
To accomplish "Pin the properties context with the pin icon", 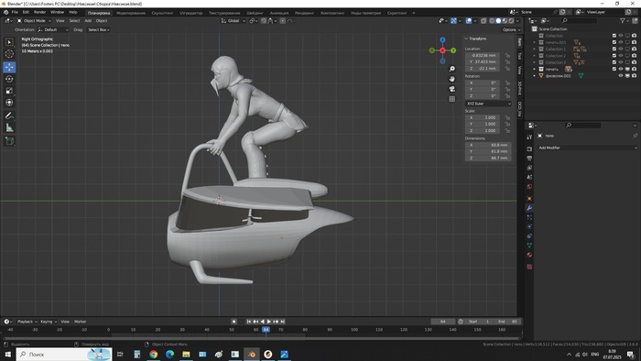I will pyautogui.click(x=635, y=136).
